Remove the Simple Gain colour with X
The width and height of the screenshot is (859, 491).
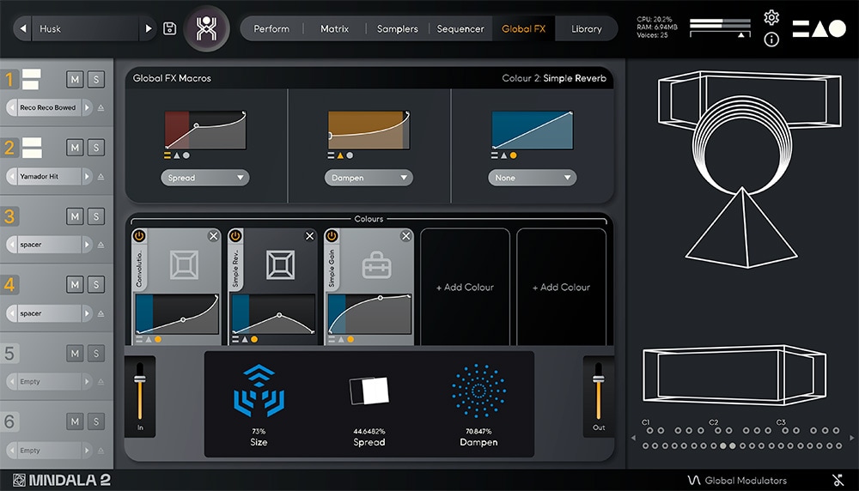pos(405,236)
